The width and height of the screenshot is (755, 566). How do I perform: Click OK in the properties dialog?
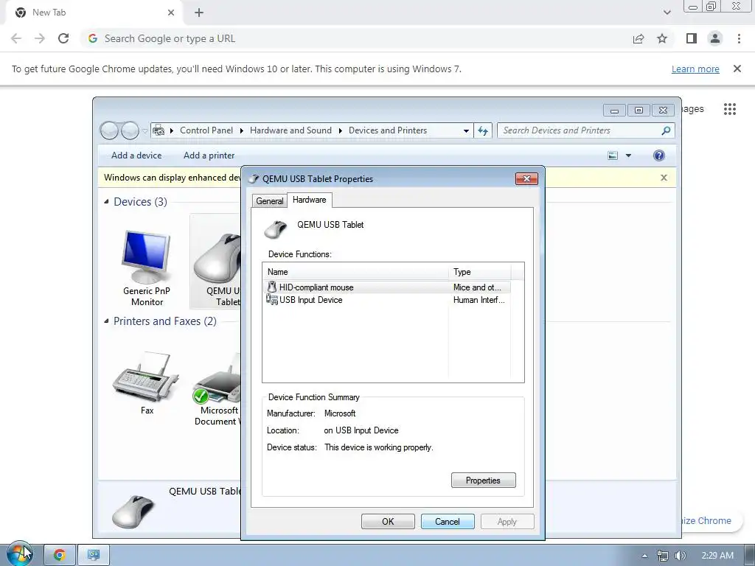(x=388, y=521)
